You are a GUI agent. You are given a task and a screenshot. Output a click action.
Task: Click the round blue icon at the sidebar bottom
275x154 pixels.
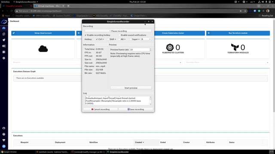click(4, 146)
